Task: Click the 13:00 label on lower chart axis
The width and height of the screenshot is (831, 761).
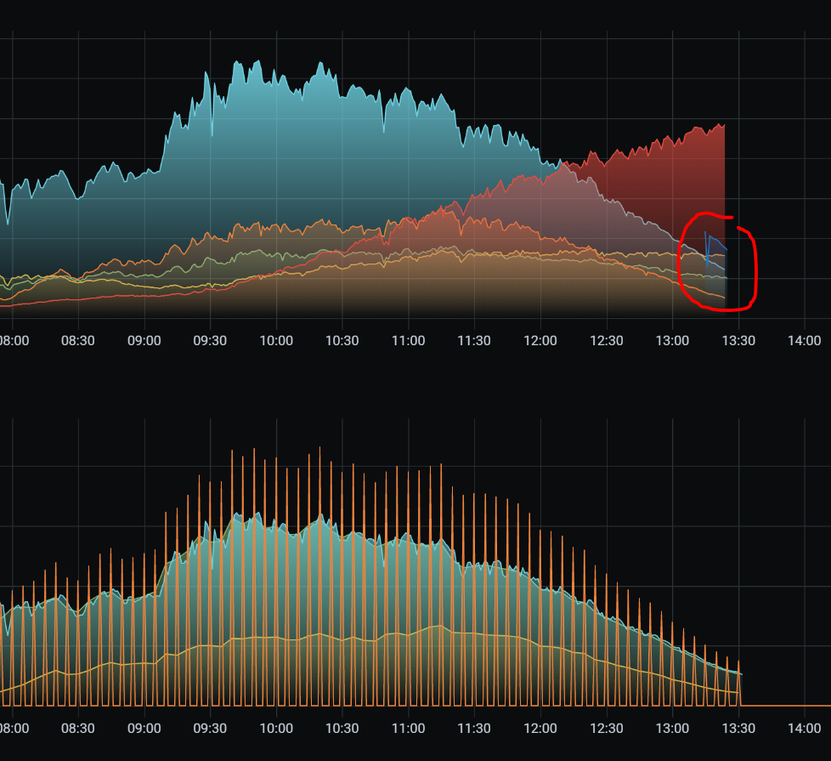Action: tap(672, 729)
